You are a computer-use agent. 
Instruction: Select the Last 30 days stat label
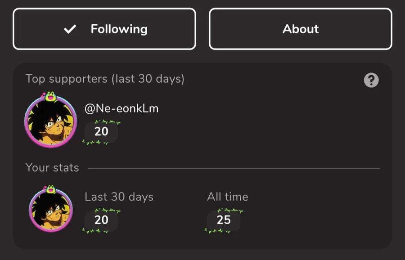coord(119,197)
